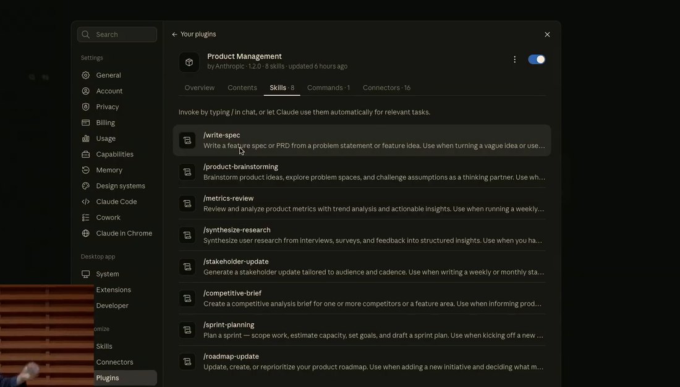Click the General settings gear icon
Screen dimensions: 680x387
point(86,75)
